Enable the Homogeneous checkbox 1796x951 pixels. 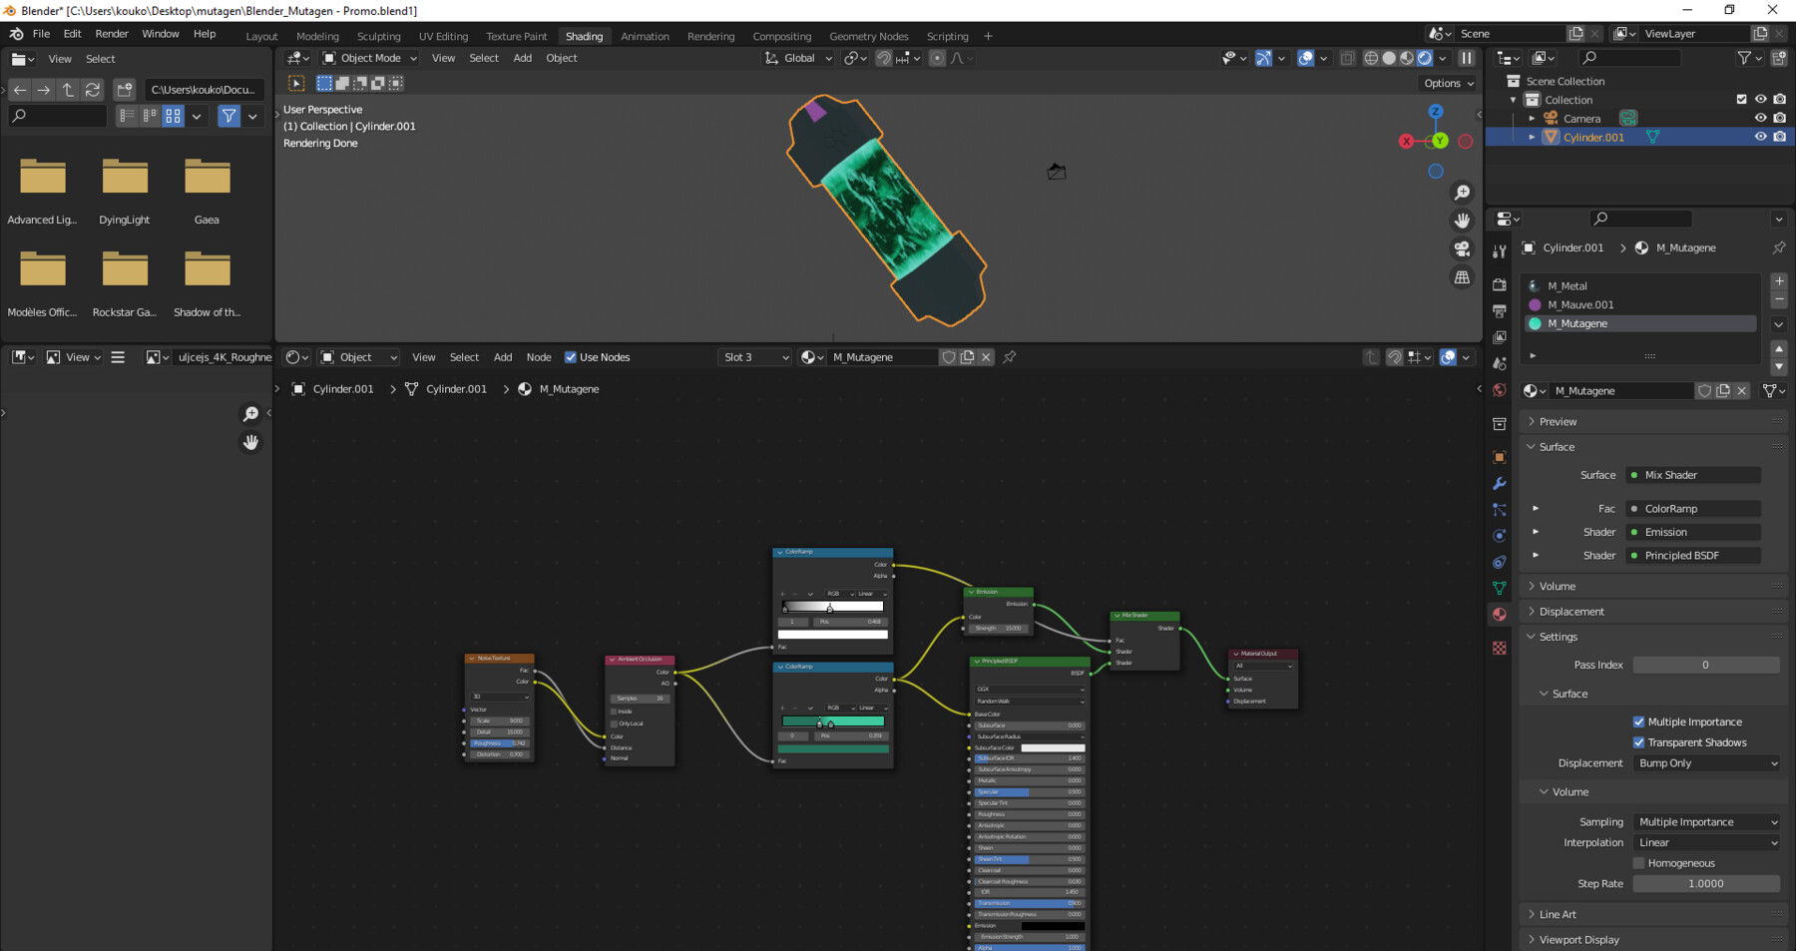point(1638,863)
